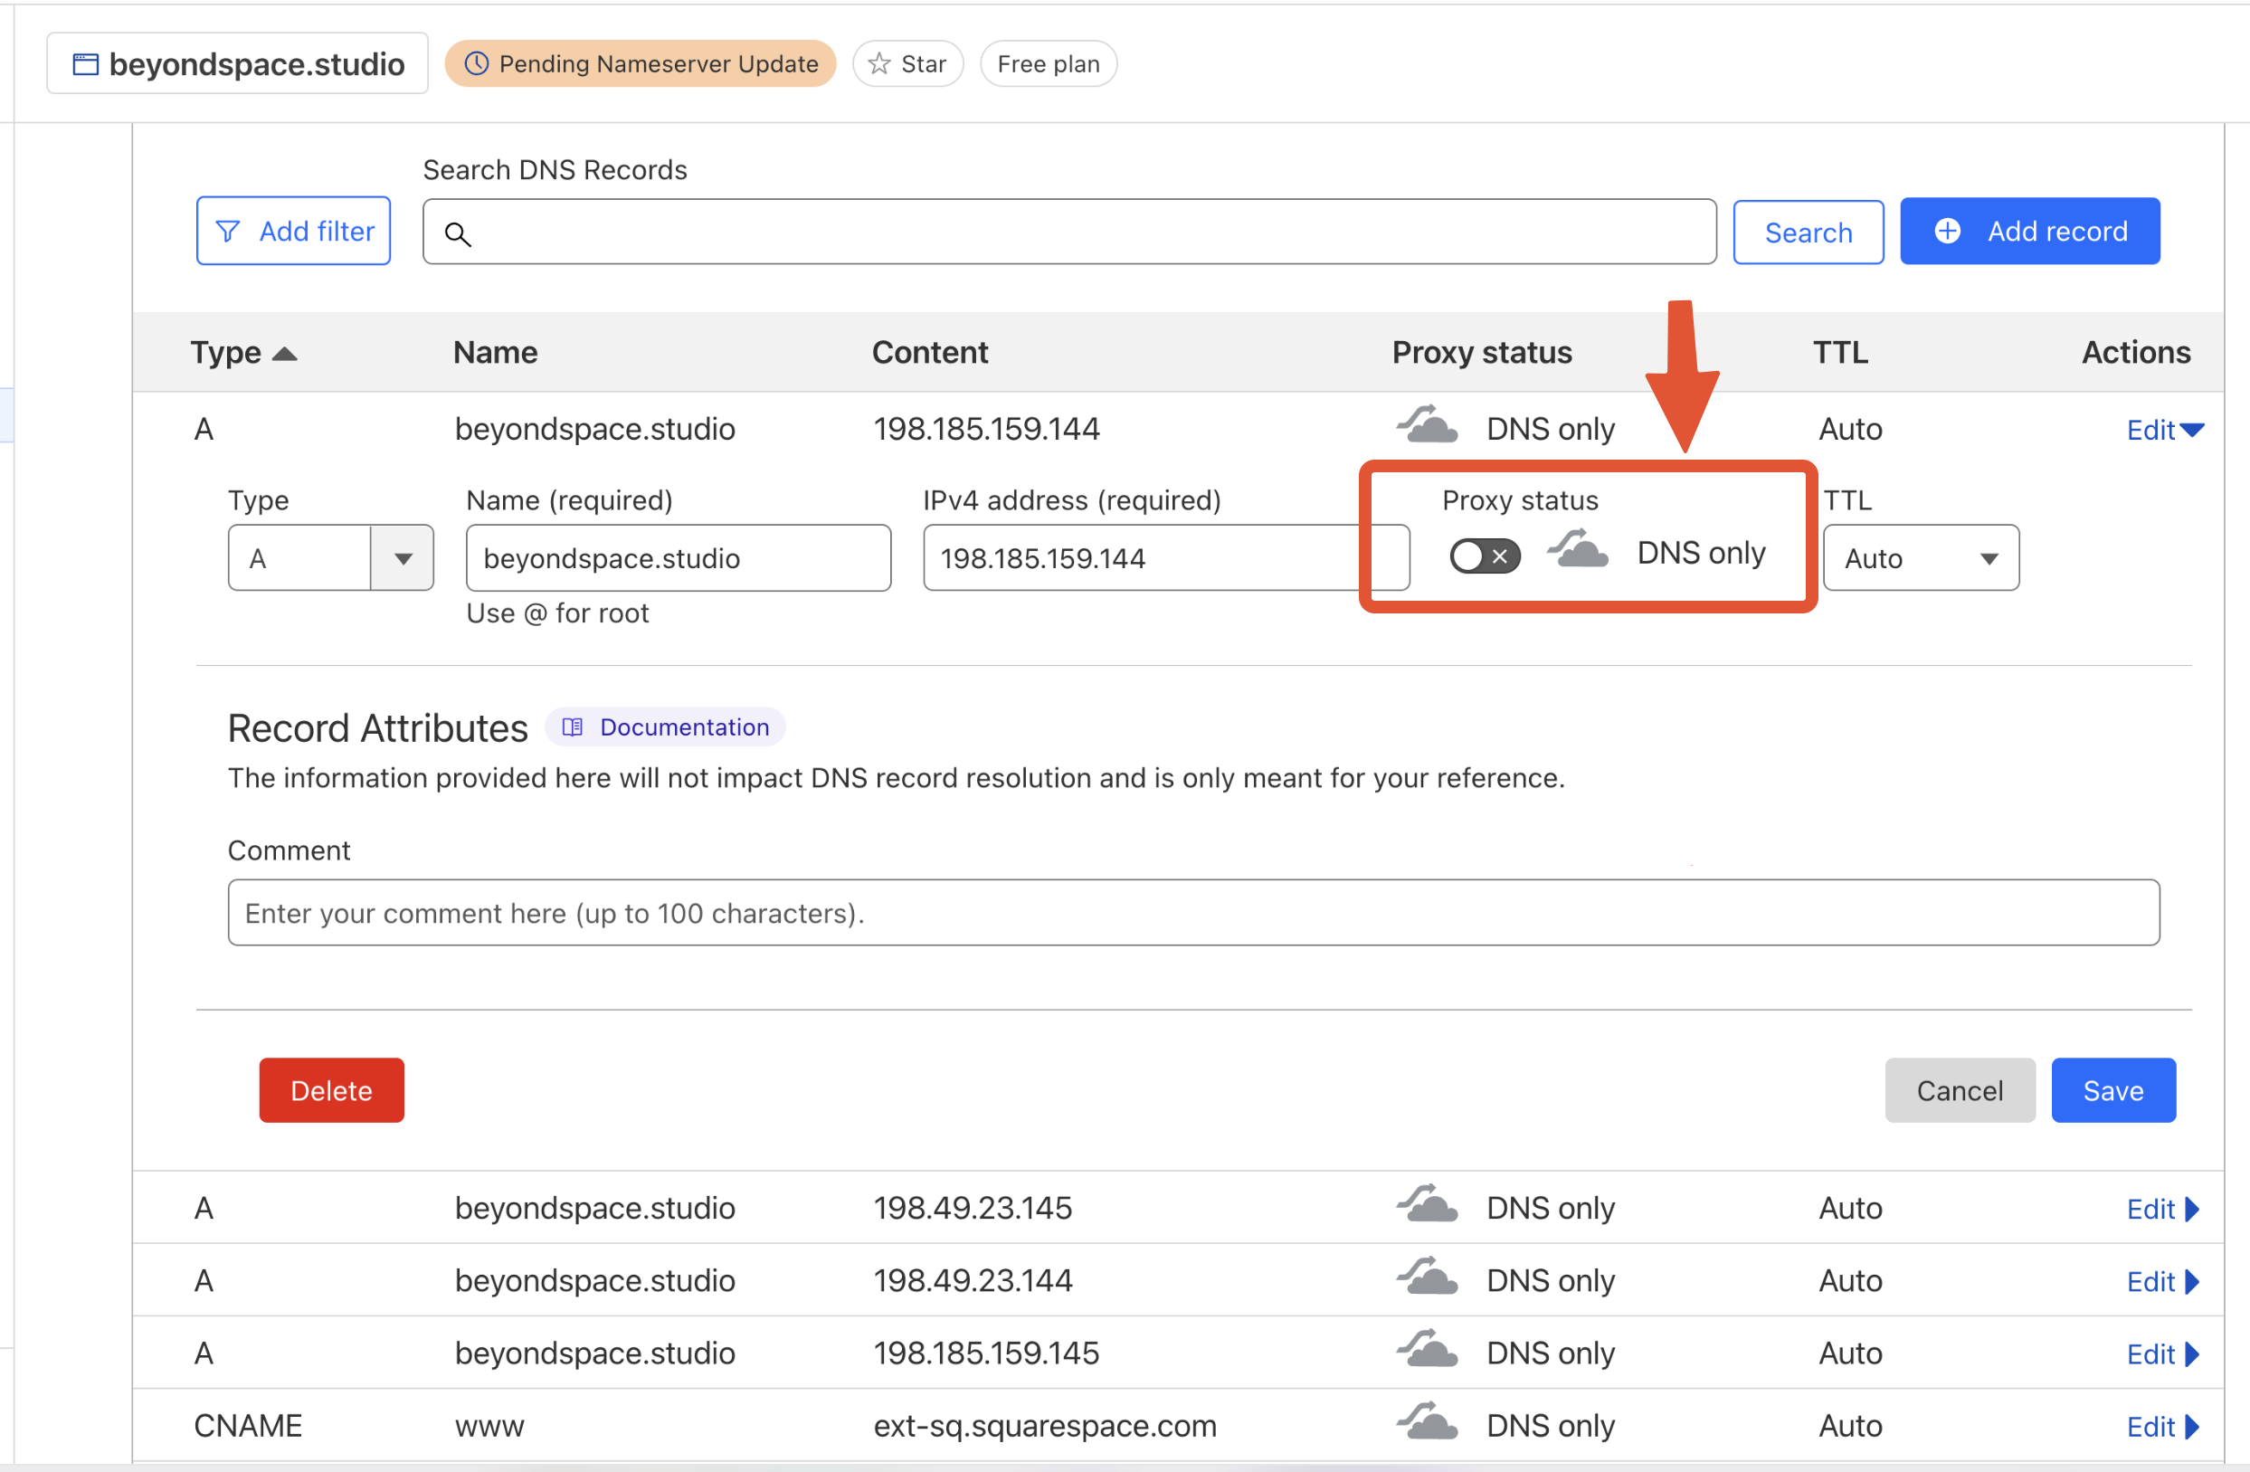The height and width of the screenshot is (1472, 2250).
Task: Click the star icon in Star badge
Action: point(879,63)
